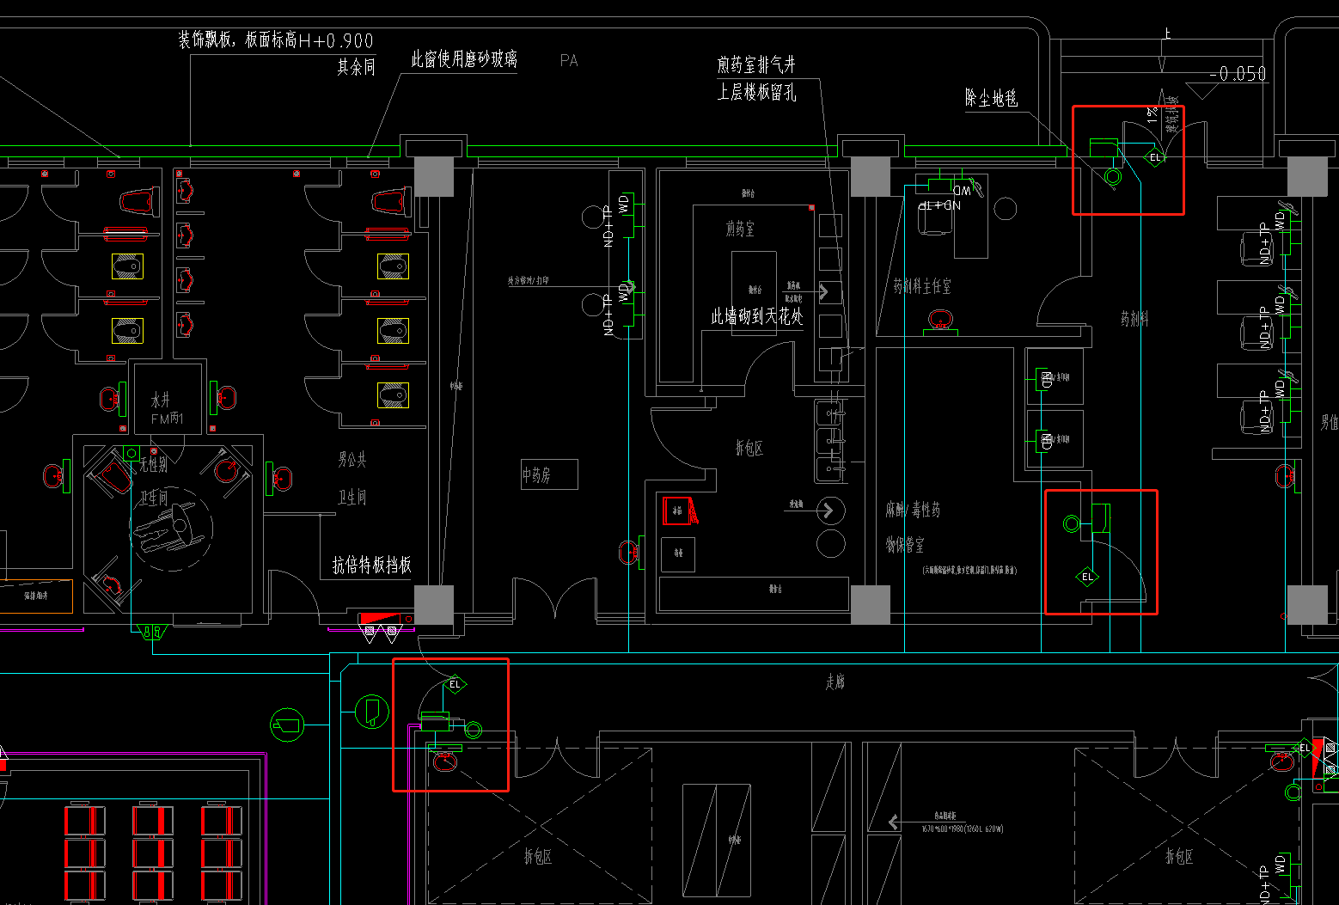Select the 走廊 corridor label

835,682
